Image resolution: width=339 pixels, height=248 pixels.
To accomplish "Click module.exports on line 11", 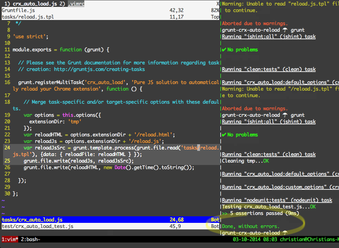I will point(32,50).
